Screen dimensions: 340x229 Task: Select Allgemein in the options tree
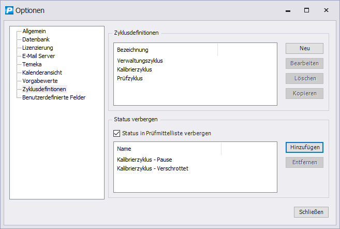34,31
